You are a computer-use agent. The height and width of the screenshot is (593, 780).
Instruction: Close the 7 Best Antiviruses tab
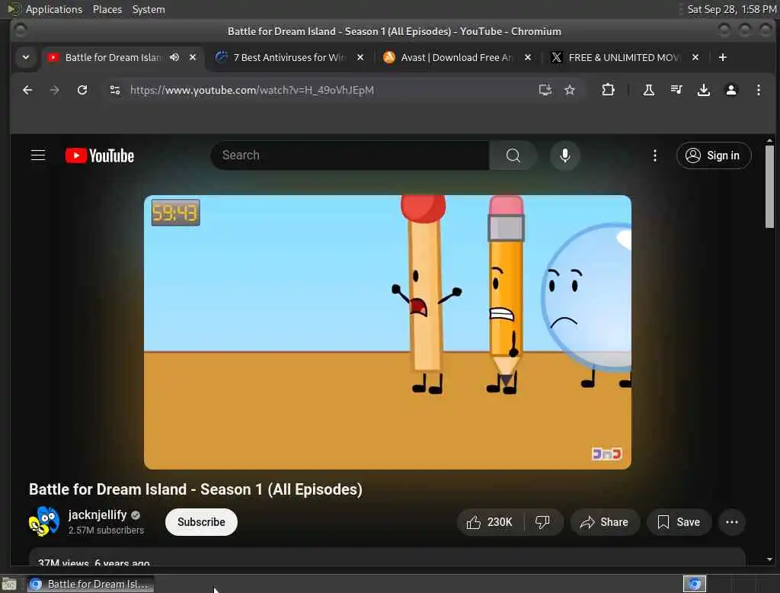[360, 57]
